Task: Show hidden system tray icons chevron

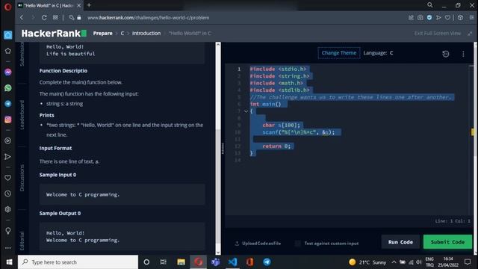Action: (394, 262)
